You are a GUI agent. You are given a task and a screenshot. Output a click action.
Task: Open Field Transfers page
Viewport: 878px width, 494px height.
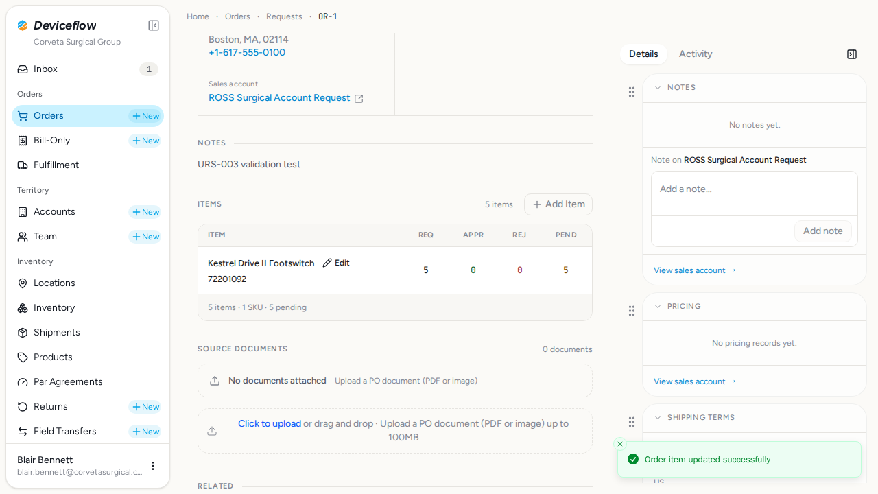click(65, 432)
